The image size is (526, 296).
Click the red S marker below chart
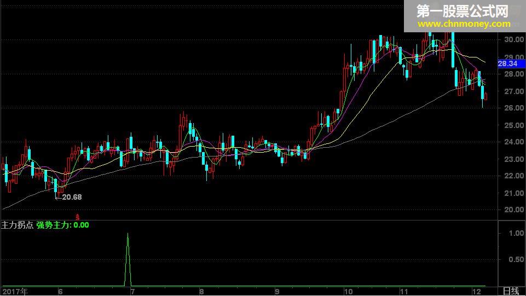(78, 217)
